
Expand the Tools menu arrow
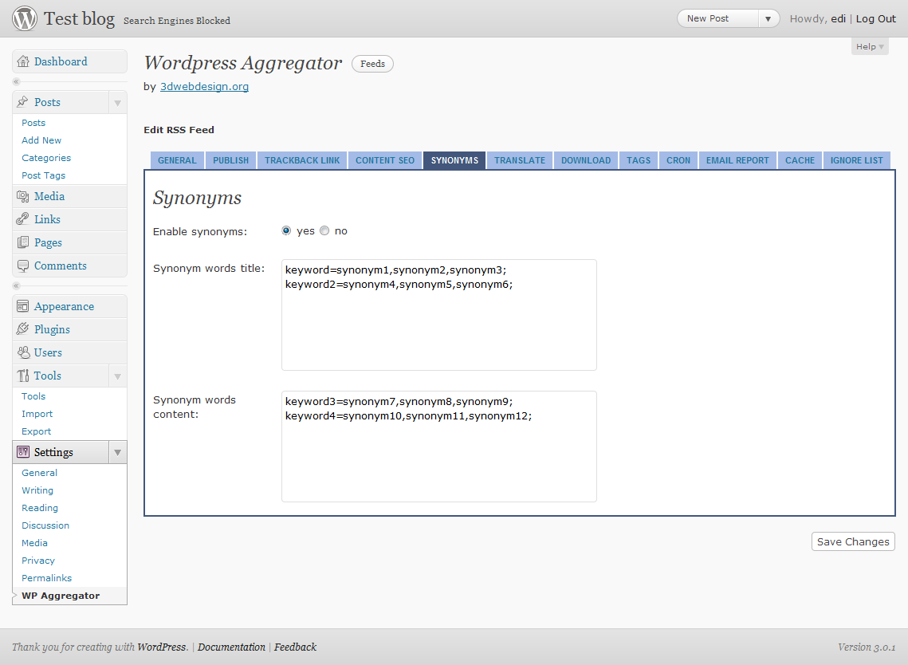117,376
